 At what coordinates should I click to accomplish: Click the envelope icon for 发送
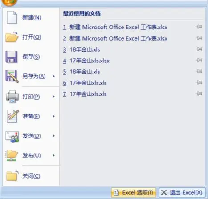pos(12,137)
